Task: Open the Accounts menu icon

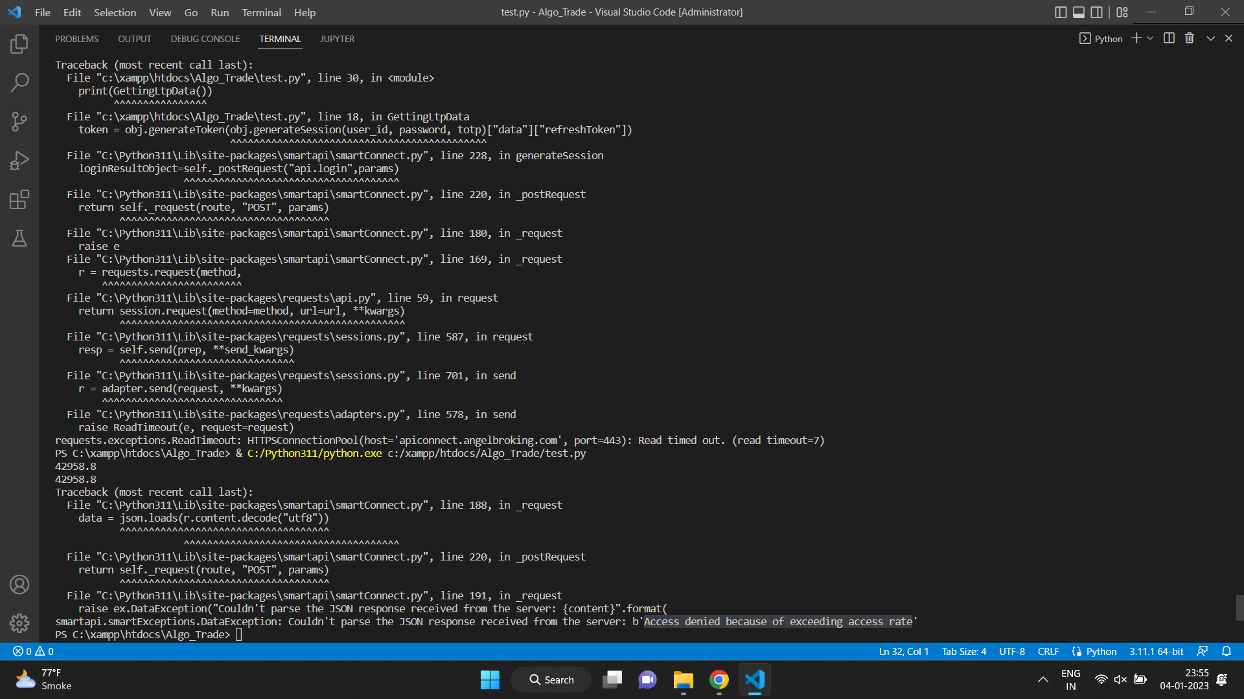Action: (x=19, y=584)
